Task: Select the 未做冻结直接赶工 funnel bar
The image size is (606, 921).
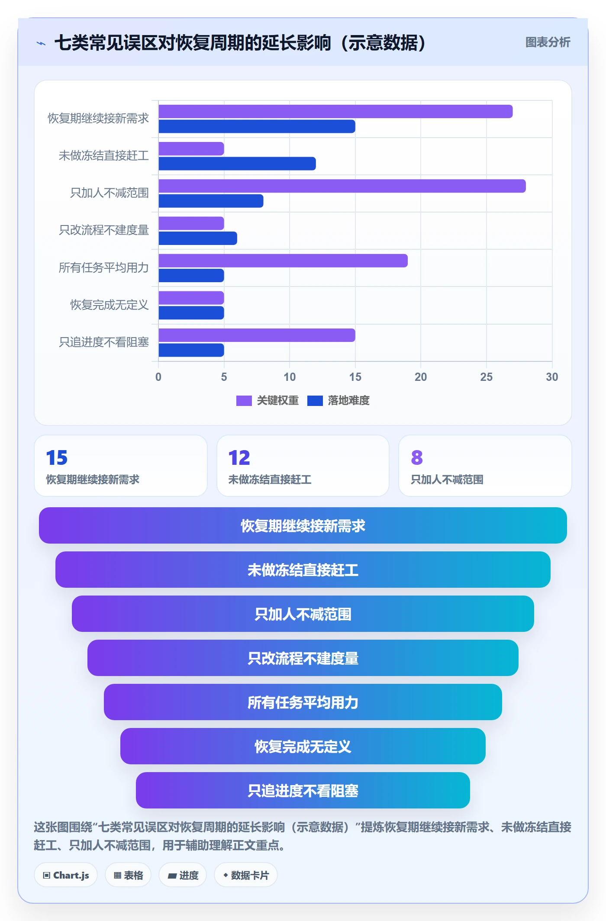Action: pos(303,570)
